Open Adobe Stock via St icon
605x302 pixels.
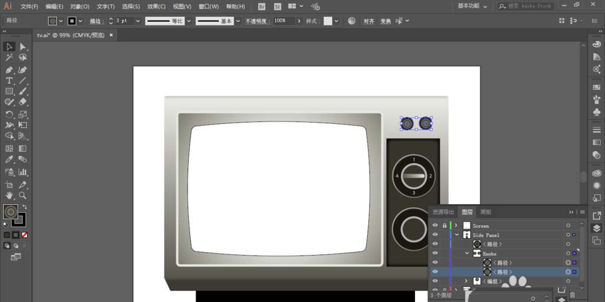click(278, 7)
